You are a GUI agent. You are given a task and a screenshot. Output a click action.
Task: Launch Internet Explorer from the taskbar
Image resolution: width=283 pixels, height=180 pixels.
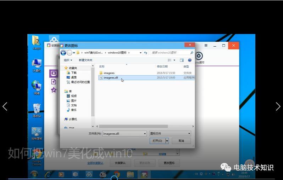pyautogui.click(x=48, y=174)
